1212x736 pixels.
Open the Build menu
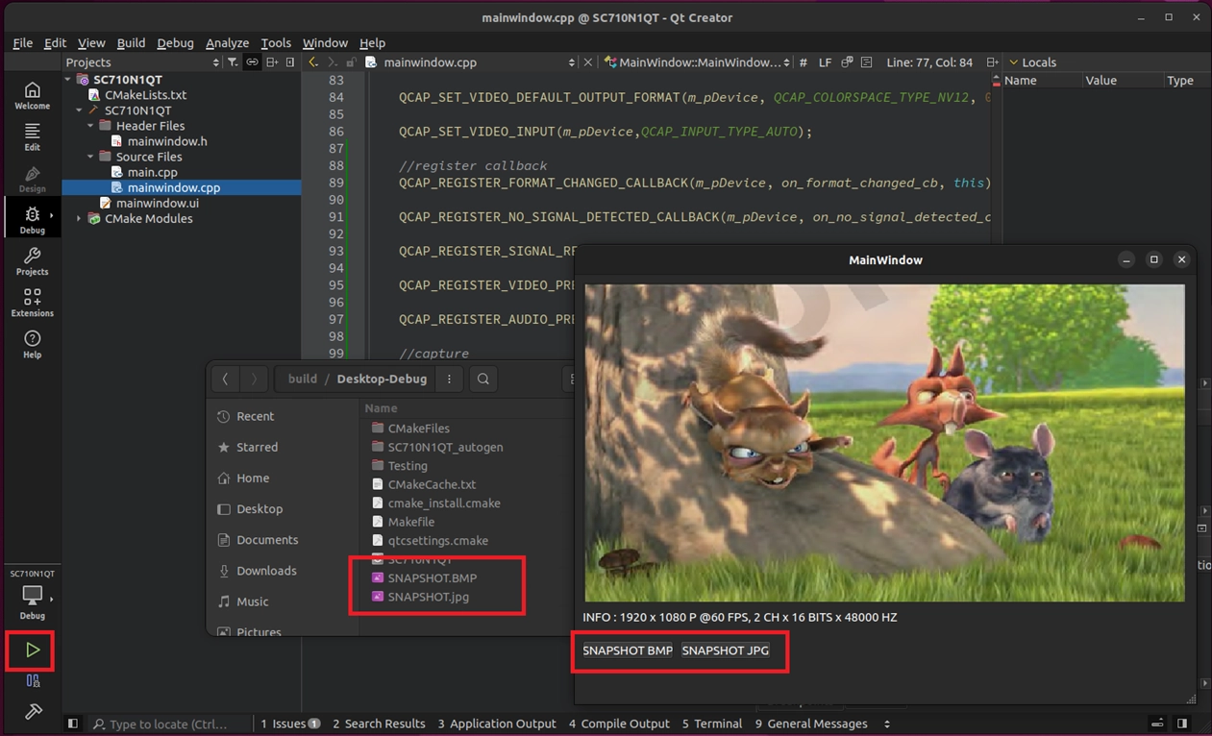[x=131, y=43]
